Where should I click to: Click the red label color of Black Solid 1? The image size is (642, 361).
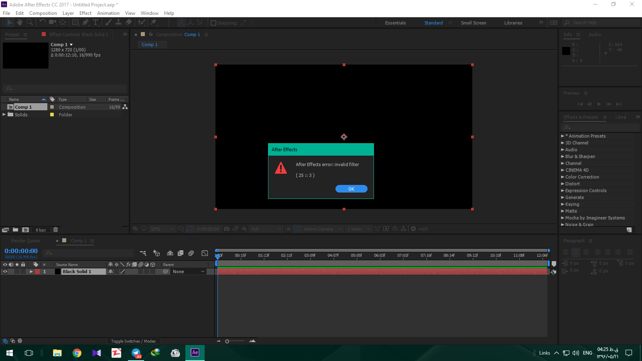37,272
